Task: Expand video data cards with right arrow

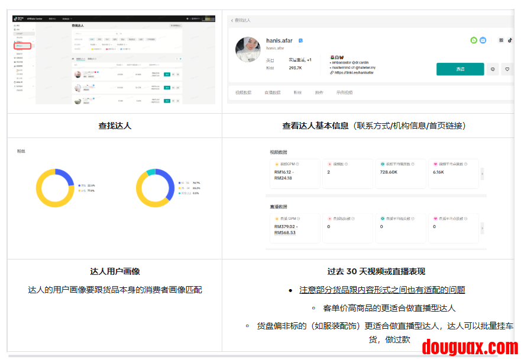Action: (x=483, y=174)
